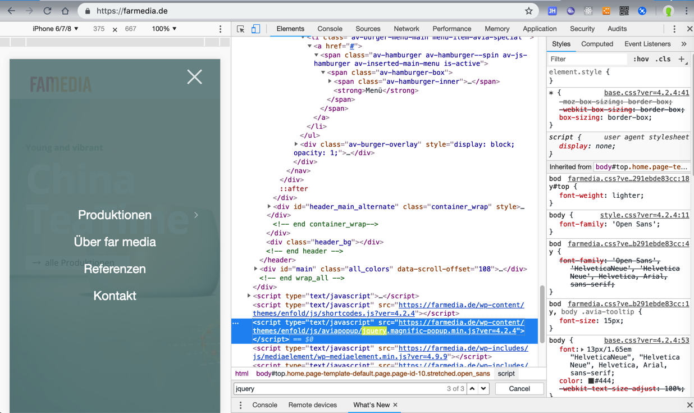Screen dimensions: 694x413
Task: Open the Computed styles tab
Action: click(x=597, y=44)
